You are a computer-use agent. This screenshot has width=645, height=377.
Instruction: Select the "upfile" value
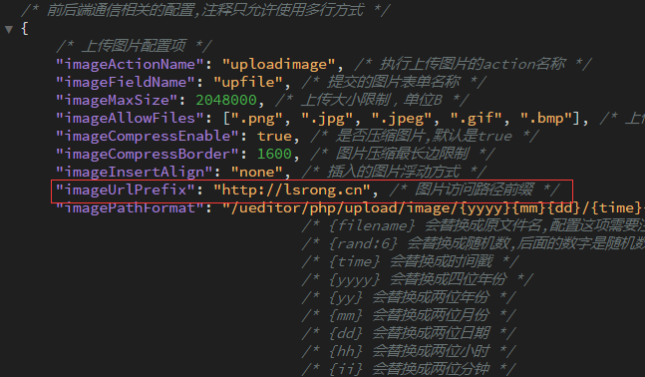pyautogui.click(x=248, y=83)
